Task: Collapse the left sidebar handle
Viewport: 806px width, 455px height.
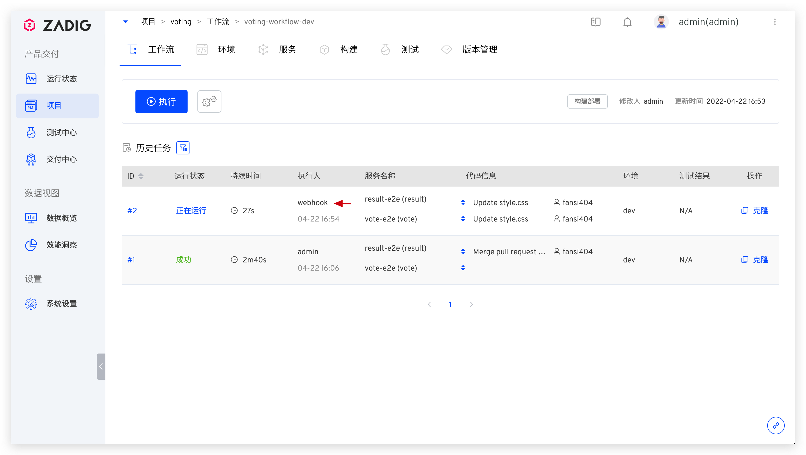Action: click(101, 366)
